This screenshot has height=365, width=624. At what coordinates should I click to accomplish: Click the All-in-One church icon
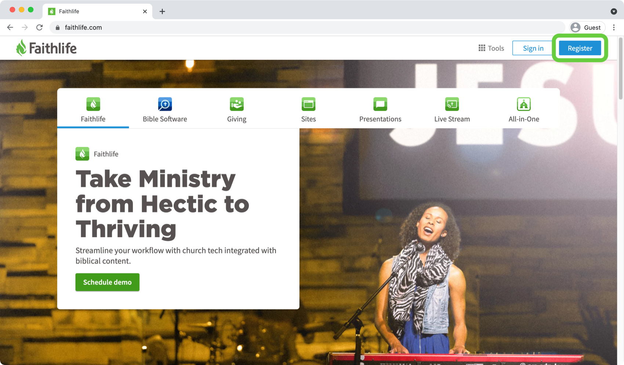(x=523, y=104)
